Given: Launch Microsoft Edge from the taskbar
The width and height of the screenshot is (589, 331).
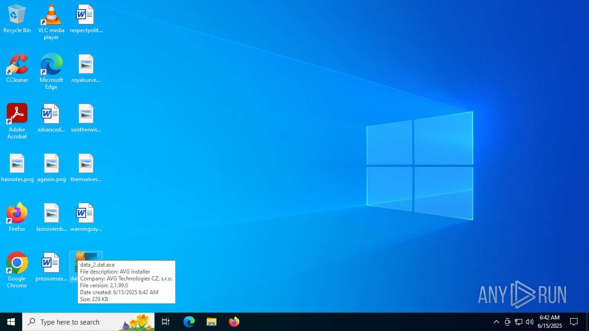Looking at the screenshot, I should click(x=189, y=322).
